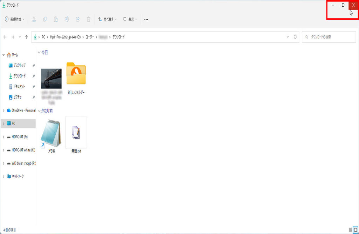The height and width of the screenshot is (234, 359).
Task: Click the Paste clipboard icon
Action: pyautogui.click(x=56, y=19)
